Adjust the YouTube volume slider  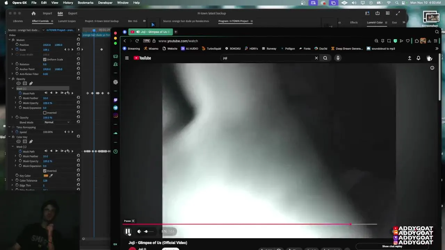(x=148, y=231)
